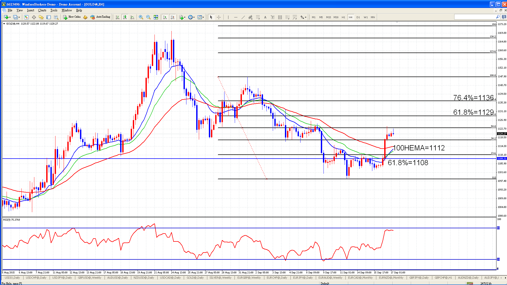This screenshot has width=507, height=285.
Task: Open the Navigator panel icon
Action: click(x=41, y=17)
